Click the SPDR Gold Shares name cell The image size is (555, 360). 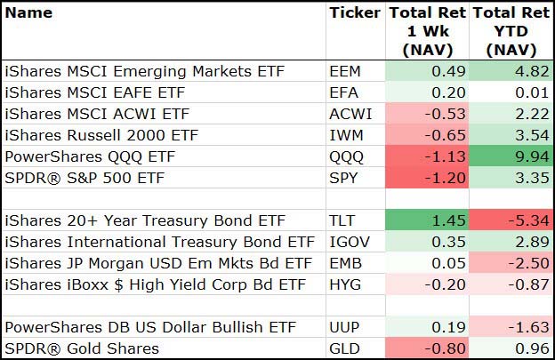pyautogui.click(x=82, y=348)
